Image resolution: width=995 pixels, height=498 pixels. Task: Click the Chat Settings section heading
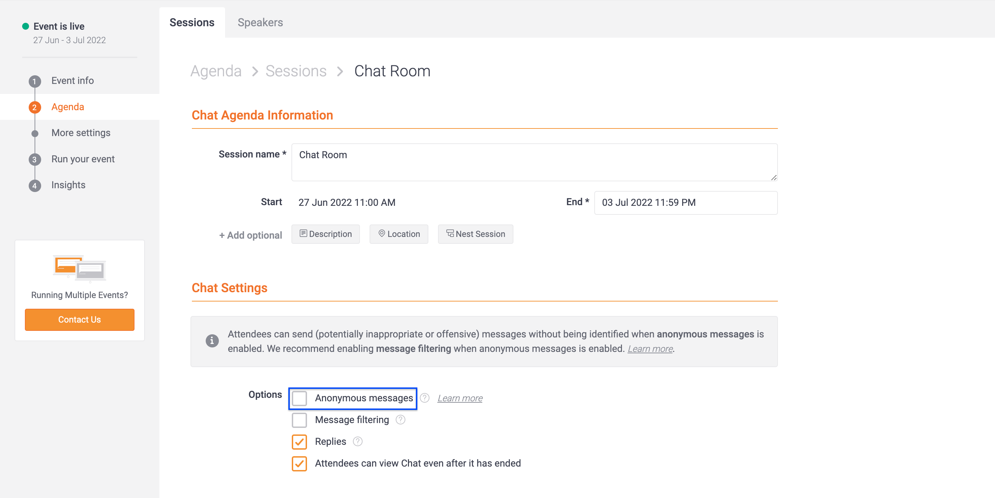coord(230,288)
